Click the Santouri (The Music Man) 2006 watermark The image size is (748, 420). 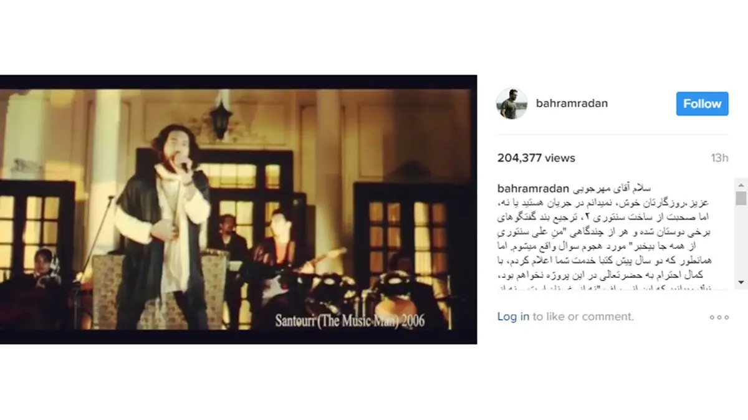tap(350, 321)
